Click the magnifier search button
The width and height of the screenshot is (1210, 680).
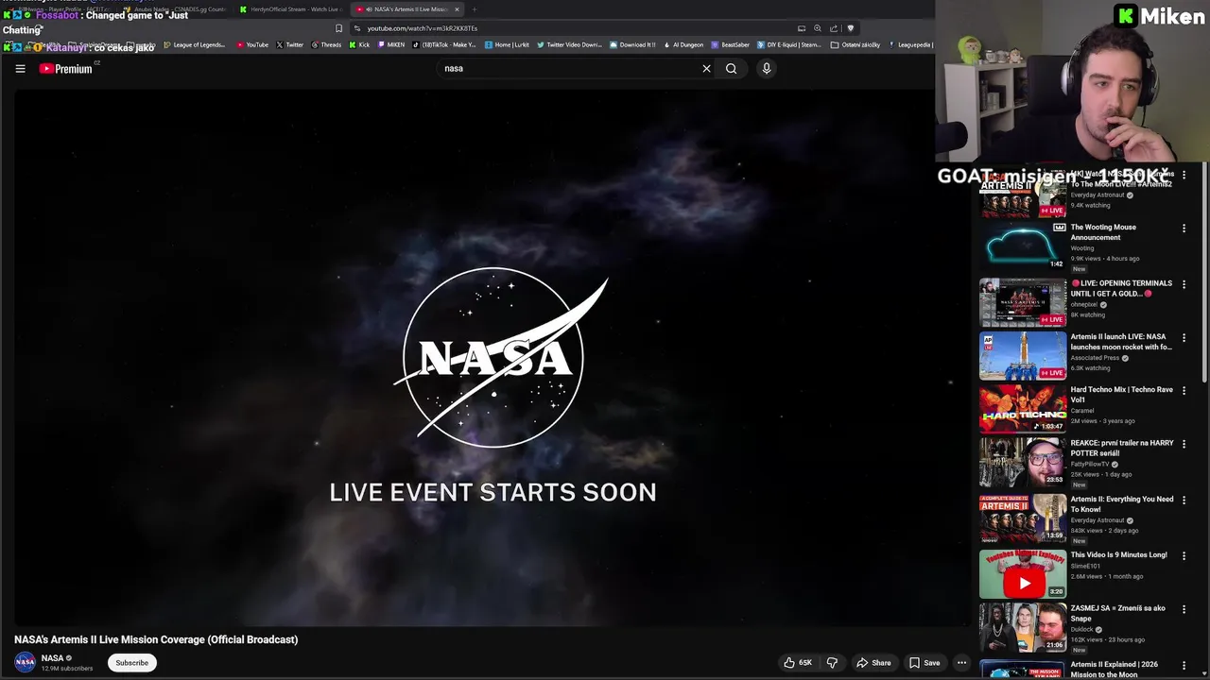point(731,69)
